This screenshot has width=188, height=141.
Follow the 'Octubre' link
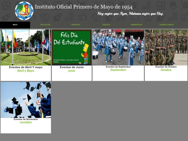[166, 70]
